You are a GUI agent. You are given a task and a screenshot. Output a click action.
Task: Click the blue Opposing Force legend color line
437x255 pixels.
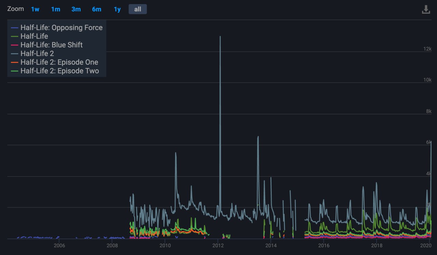[x=15, y=28]
